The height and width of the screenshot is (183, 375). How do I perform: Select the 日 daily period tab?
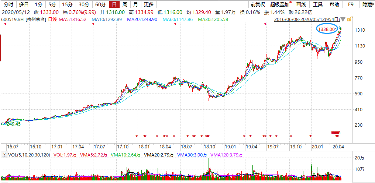pos(114,4)
